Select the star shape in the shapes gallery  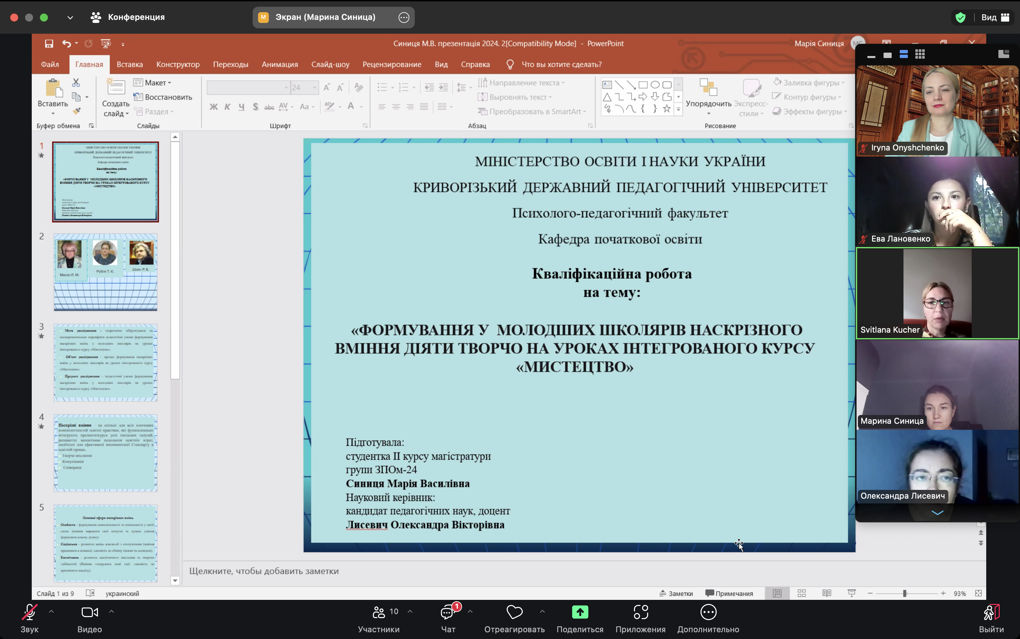667,109
